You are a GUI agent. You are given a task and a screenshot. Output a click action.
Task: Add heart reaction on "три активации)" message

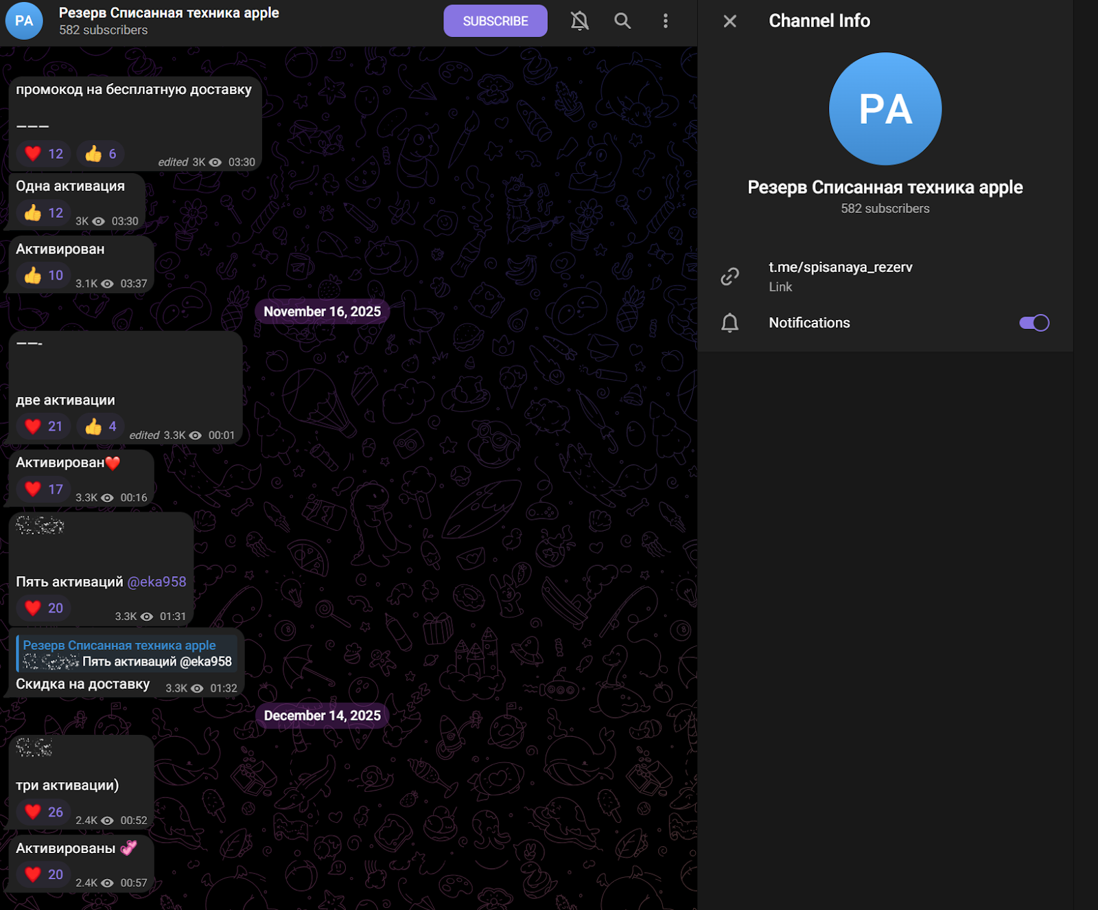[x=43, y=812]
